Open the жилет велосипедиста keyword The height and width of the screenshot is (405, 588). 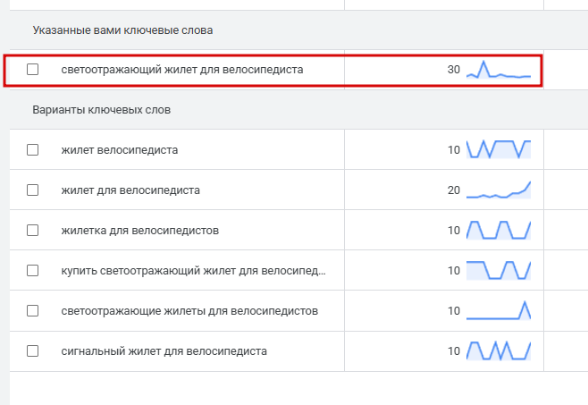[120, 149]
